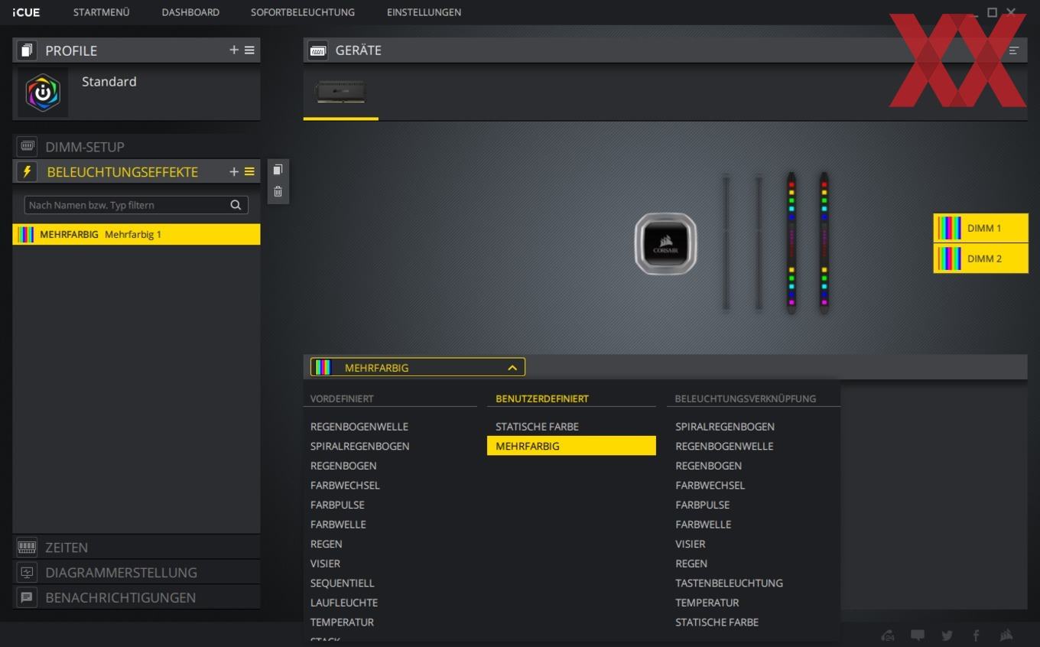Viewport: 1040px width, 647px height.
Task: Pick FARBWECHSEL under Beleuchtungsverknüpfung
Action: coord(710,485)
